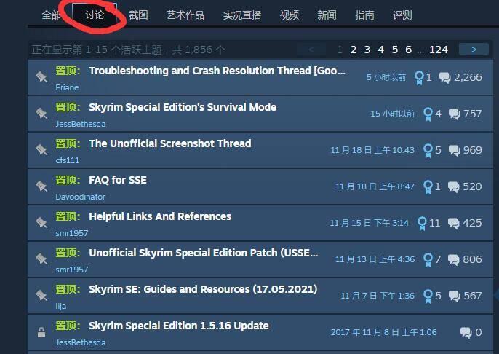Go to the next page with the arrow button
Viewport: 499px width, 354px height.
click(474, 50)
